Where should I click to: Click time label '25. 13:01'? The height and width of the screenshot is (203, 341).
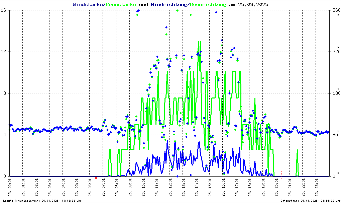183,188
